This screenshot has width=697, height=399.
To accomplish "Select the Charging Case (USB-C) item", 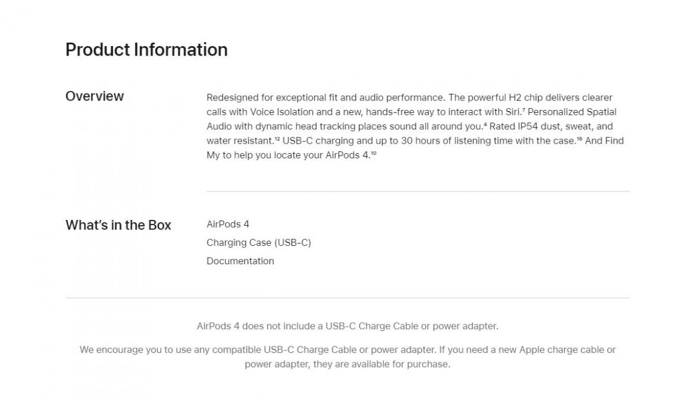I will click(259, 242).
